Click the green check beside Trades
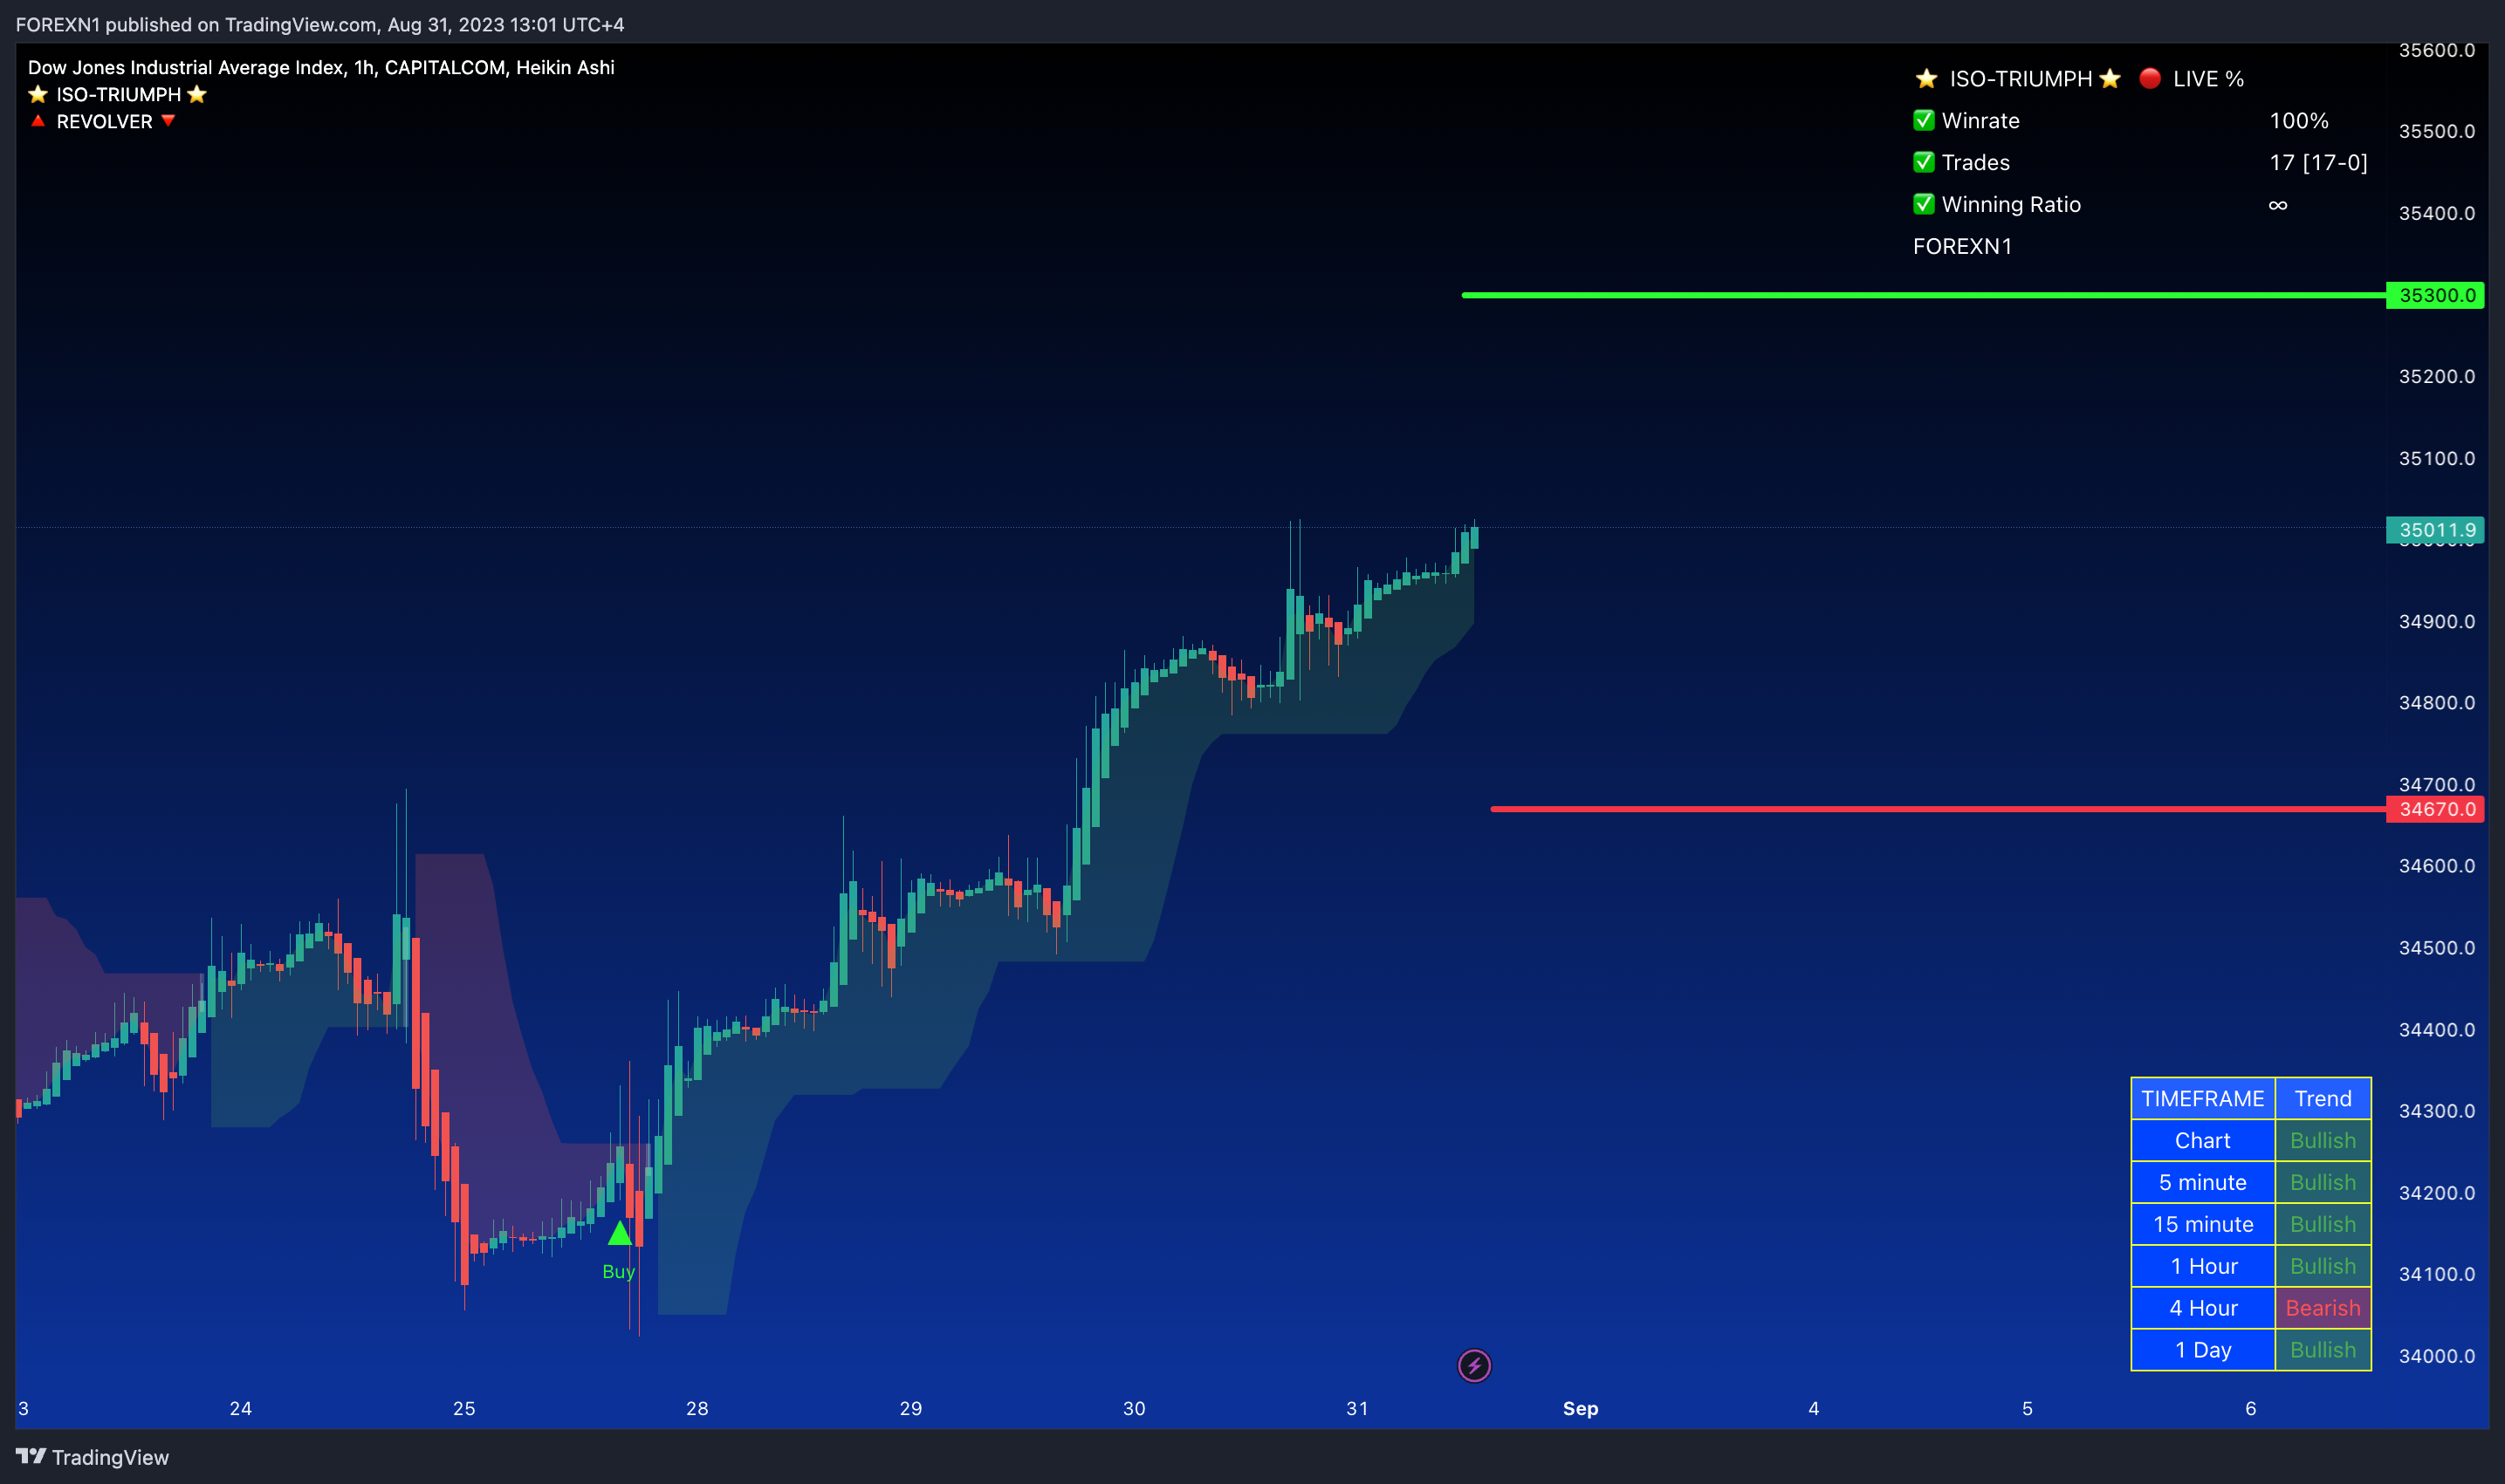This screenshot has height=1484, width=2505. pos(1923,162)
